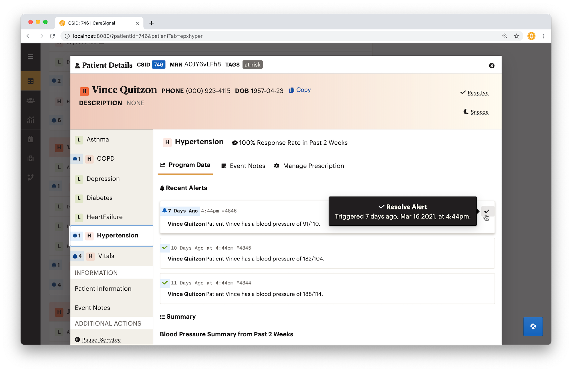Click the green checkmark on alert #4845

coord(165,247)
